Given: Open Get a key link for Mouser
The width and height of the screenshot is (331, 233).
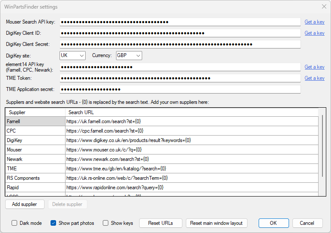Looking at the screenshot, I should click(x=314, y=22).
